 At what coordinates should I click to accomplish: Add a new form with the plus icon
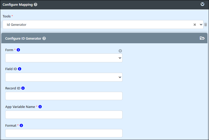pos(120,51)
